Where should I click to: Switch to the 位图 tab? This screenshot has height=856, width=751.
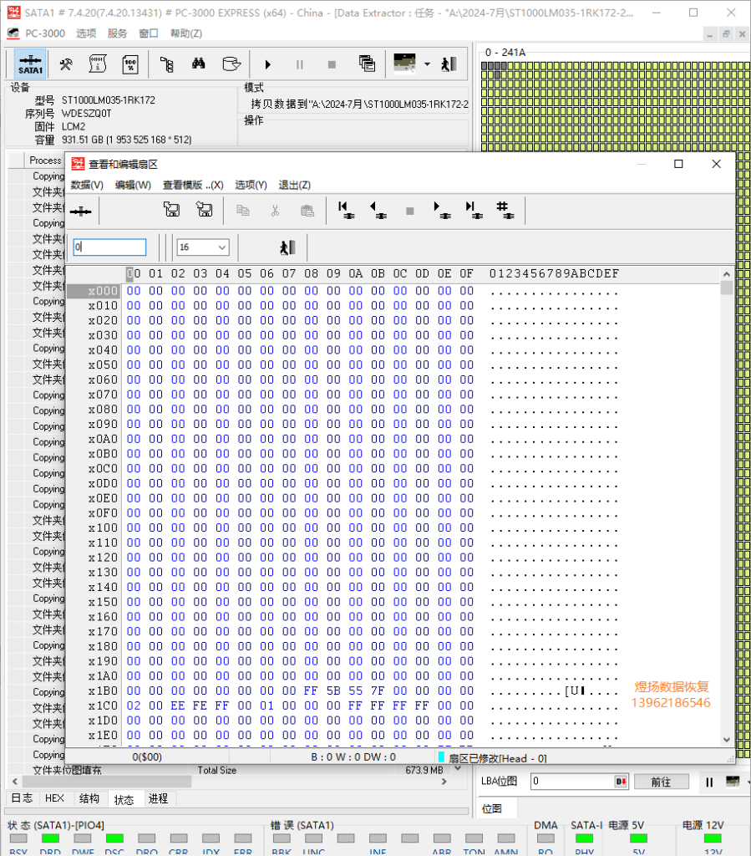[492, 808]
